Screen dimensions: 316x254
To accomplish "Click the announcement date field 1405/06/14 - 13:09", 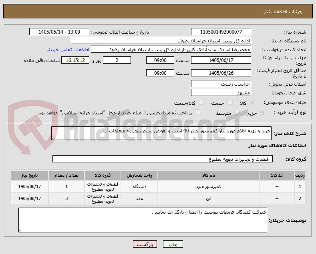I will pyautogui.click(x=59, y=32).
